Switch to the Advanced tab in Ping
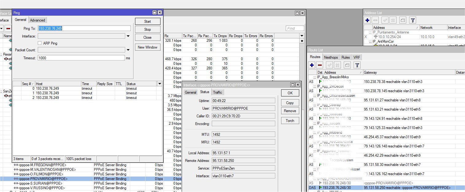 click(x=37, y=20)
